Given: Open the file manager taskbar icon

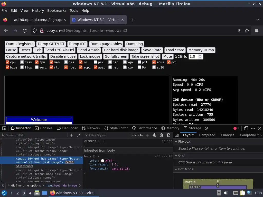Looking at the screenshot, I should pos(37,193).
